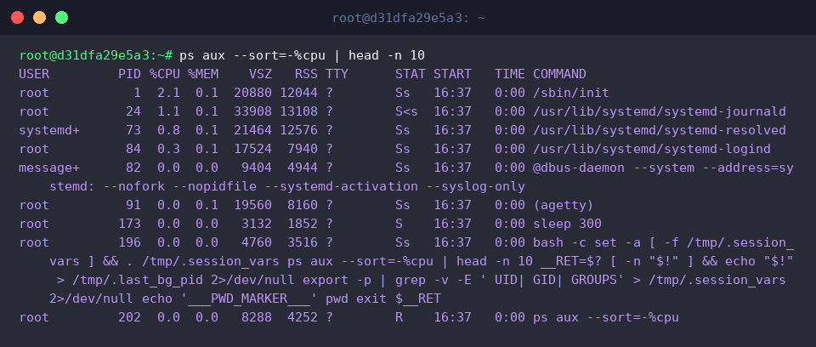Image resolution: width=816 pixels, height=347 pixels.
Task: Click the PID 73 value
Action: [x=133, y=130]
